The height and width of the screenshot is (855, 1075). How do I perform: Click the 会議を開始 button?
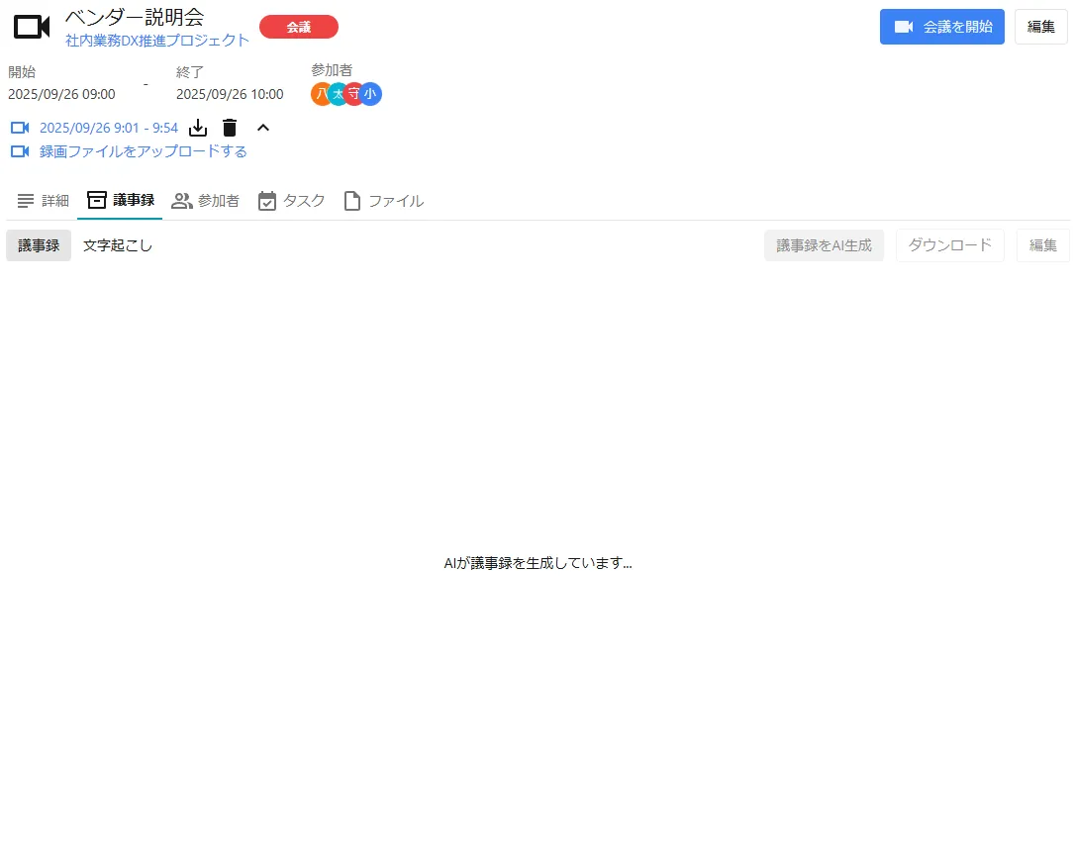[941, 27]
